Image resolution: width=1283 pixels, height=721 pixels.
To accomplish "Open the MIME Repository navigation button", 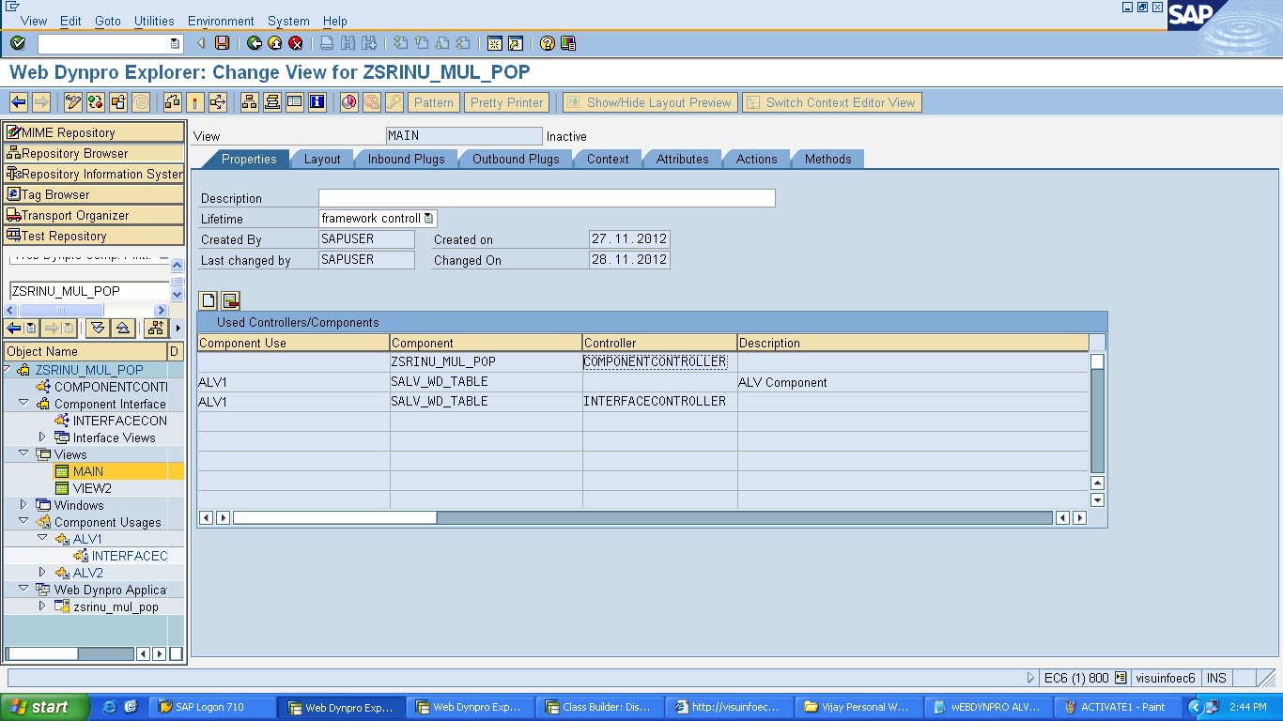I will (94, 132).
